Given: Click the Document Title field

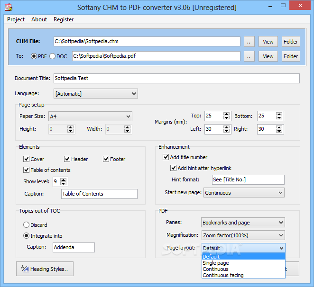Looking at the screenshot, I should [x=176, y=78].
